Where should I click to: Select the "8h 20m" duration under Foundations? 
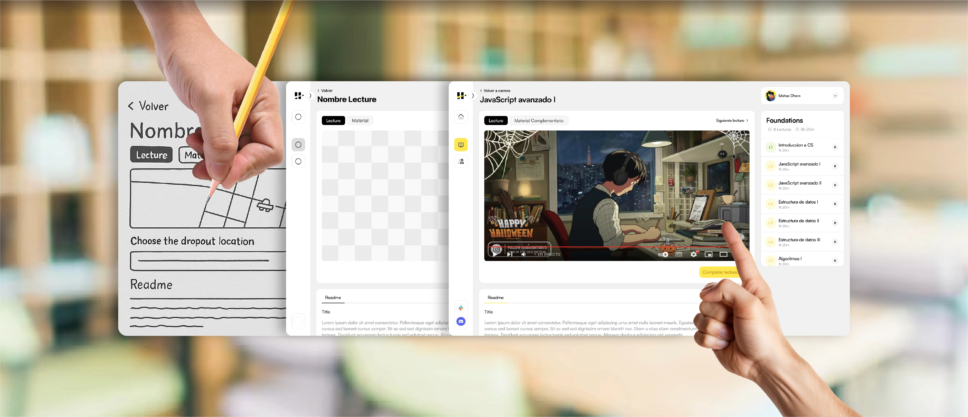(x=807, y=129)
